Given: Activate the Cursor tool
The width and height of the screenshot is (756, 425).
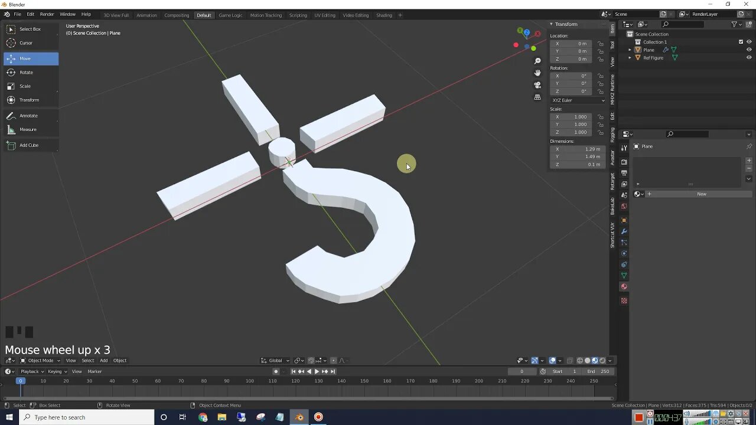Looking at the screenshot, I should click(31, 43).
